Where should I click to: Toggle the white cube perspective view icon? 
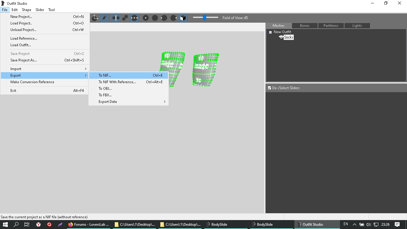click(x=183, y=18)
